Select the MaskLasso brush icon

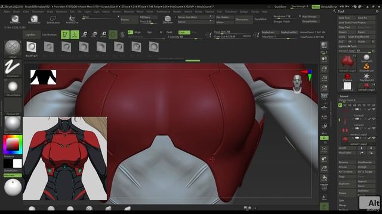[x=34, y=19]
